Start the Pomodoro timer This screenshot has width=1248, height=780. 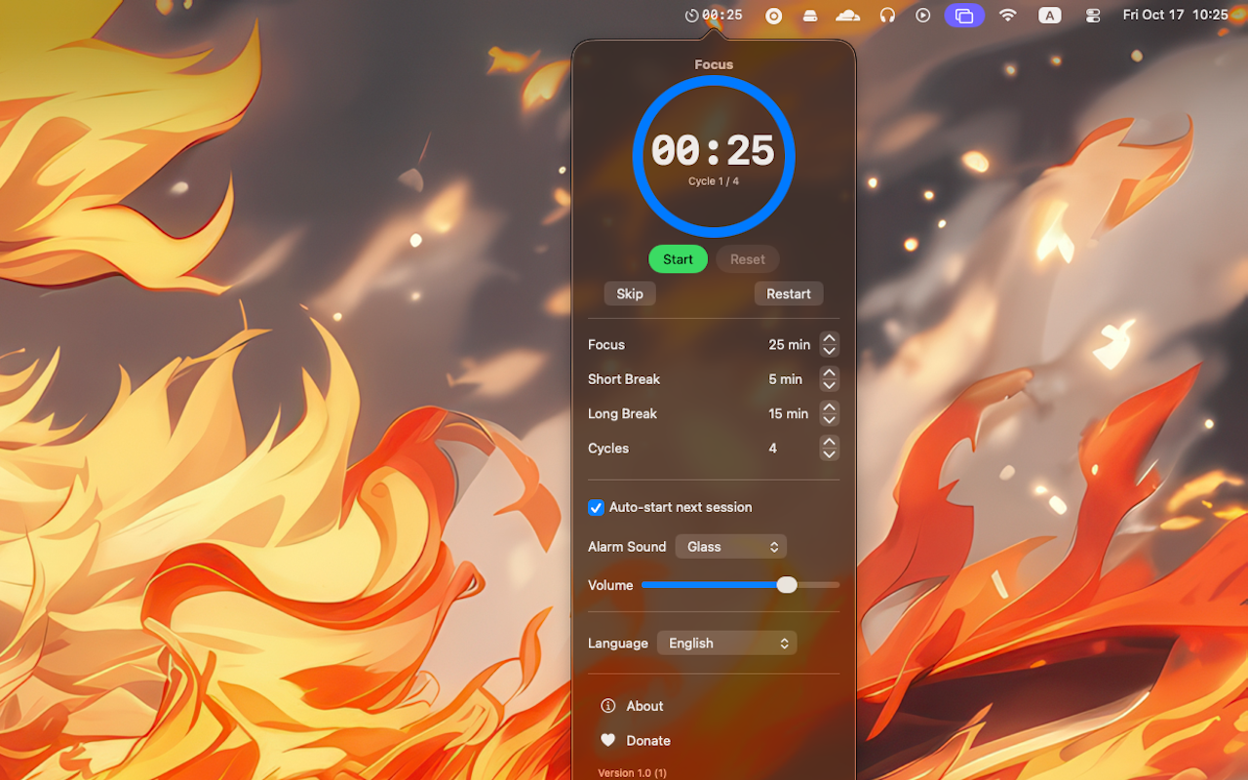pos(678,258)
